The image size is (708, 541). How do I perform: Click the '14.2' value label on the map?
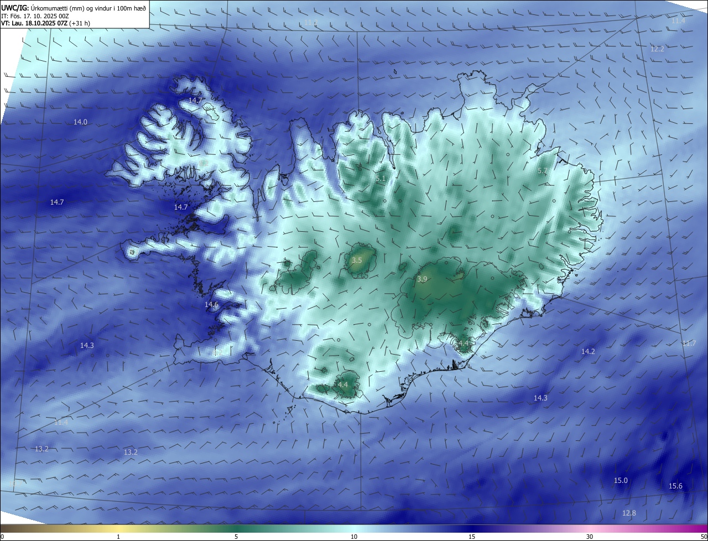point(588,351)
